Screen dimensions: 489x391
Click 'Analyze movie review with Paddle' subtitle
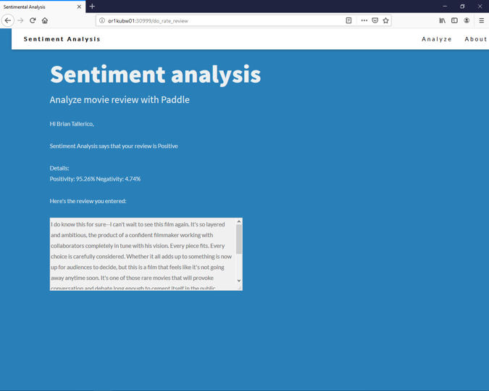120,99
